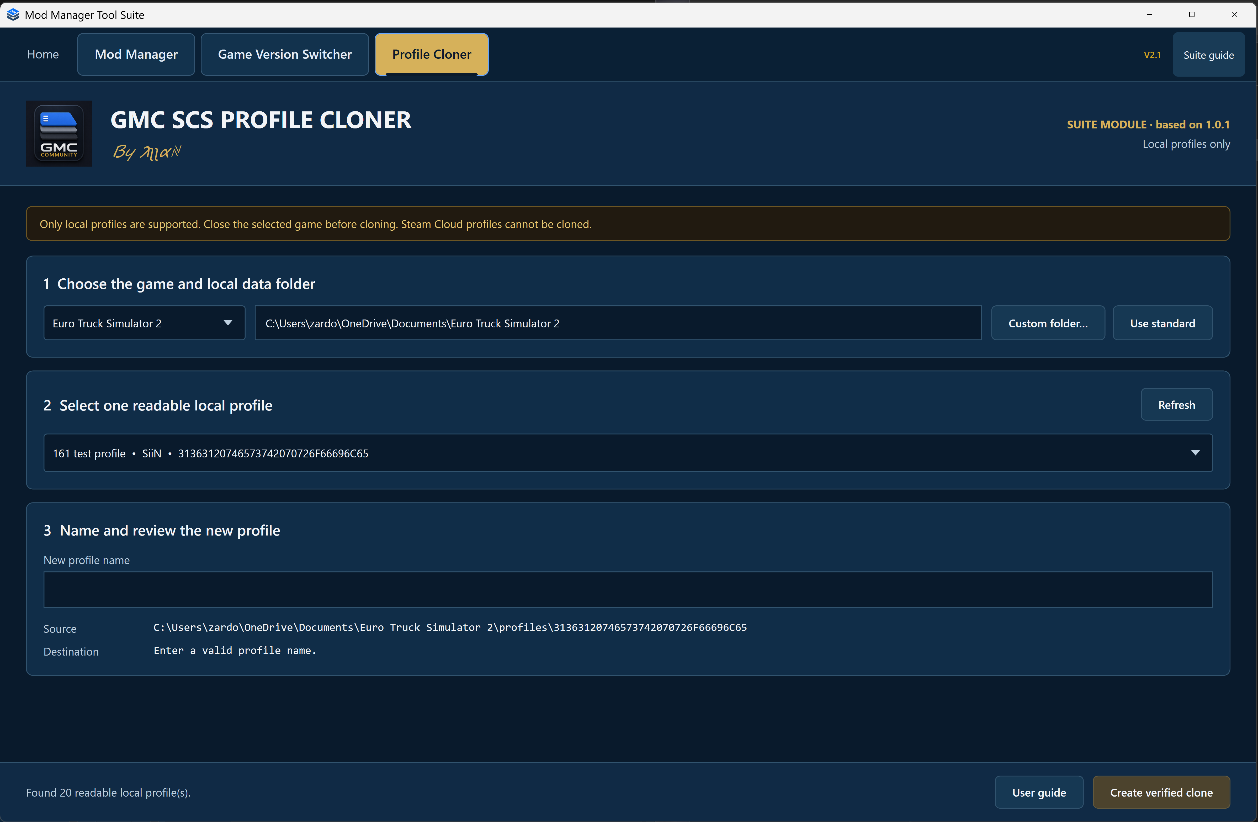Click the 'Source' label
This screenshot has width=1258, height=822.
coord(60,629)
